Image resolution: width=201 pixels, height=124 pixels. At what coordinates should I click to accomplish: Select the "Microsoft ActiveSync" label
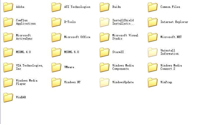pyautogui.click(x=24, y=37)
